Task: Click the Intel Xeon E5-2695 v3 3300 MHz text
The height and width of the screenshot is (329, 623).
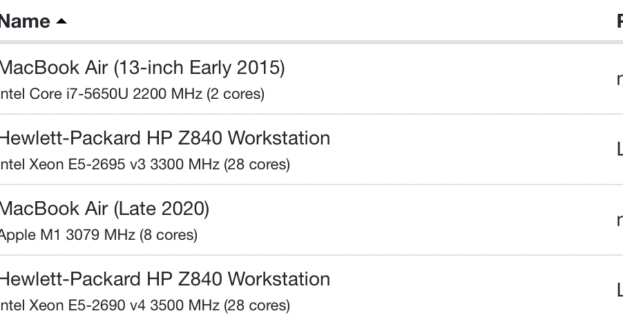Action: 110,164
